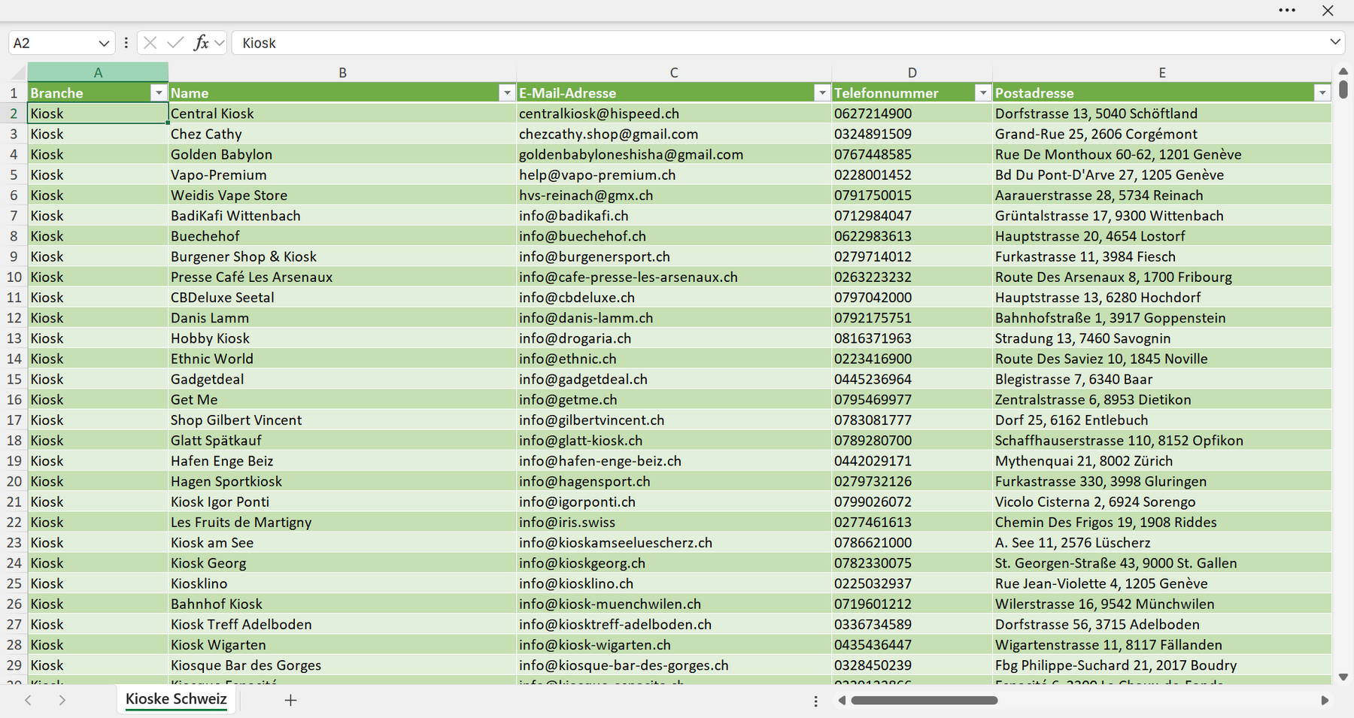Select row 5 header

pos(14,174)
